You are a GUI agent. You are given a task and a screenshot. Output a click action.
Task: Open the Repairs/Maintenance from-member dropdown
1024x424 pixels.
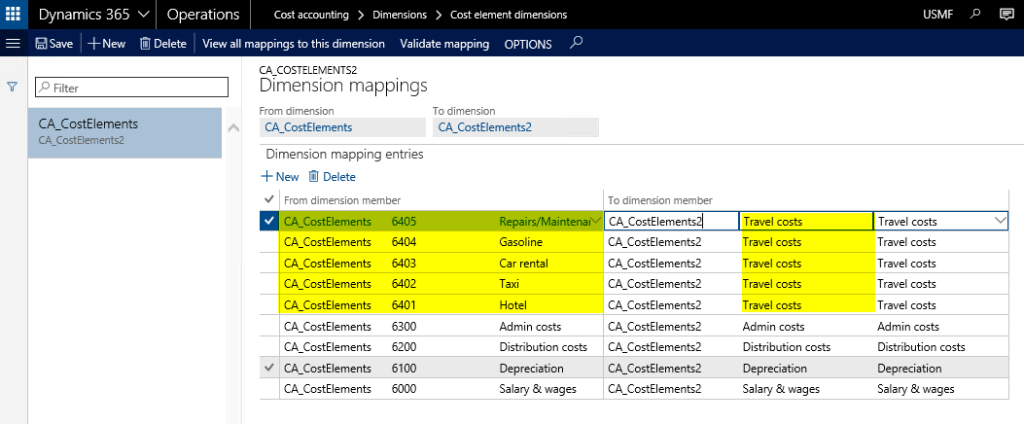click(x=595, y=221)
